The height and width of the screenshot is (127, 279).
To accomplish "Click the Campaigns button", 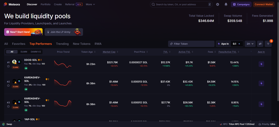I will (241, 4).
